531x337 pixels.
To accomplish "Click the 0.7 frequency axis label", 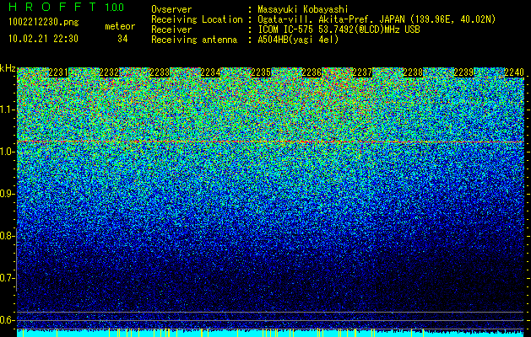I will [x=8, y=278].
